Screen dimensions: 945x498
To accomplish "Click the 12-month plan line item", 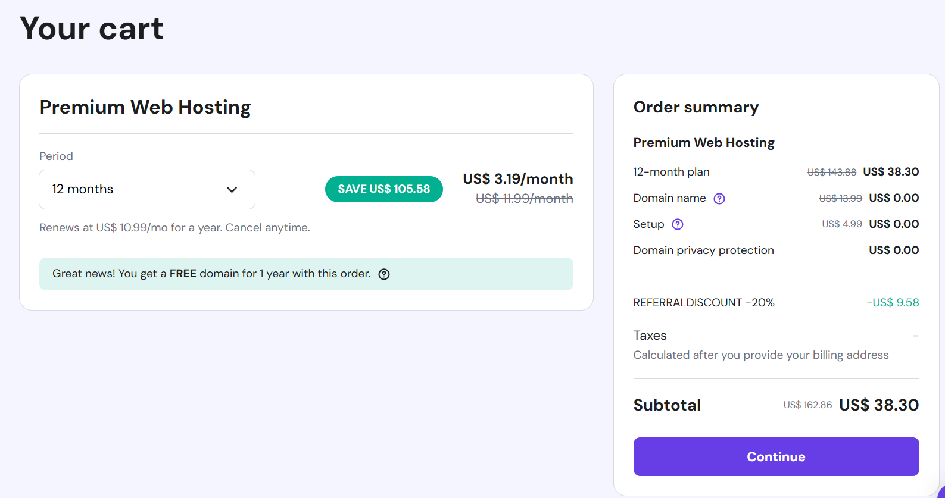I will click(776, 172).
